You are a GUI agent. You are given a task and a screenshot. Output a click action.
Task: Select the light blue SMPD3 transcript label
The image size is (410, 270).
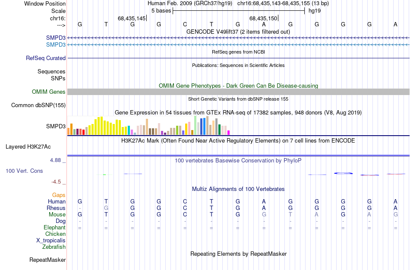pyautogui.click(x=56, y=45)
